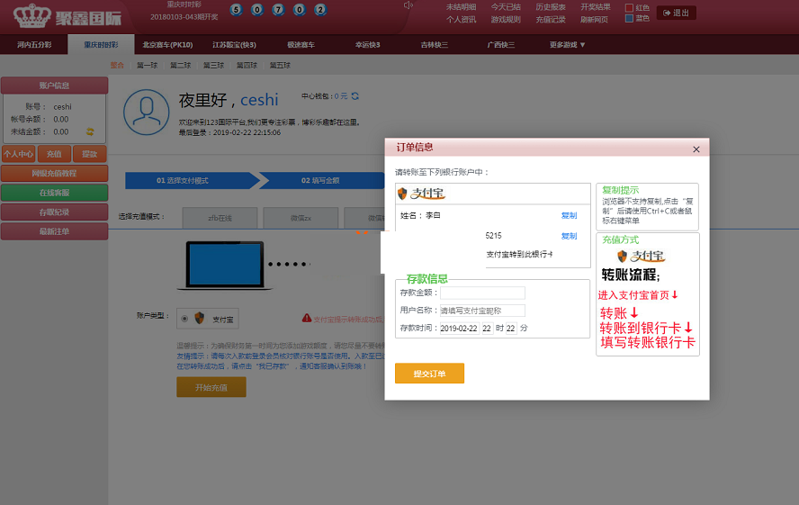Image resolution: width=799 pixels, height=505 pixels.
Task: Select the 红色 theme checkbox
Action: tap(629, 7)
